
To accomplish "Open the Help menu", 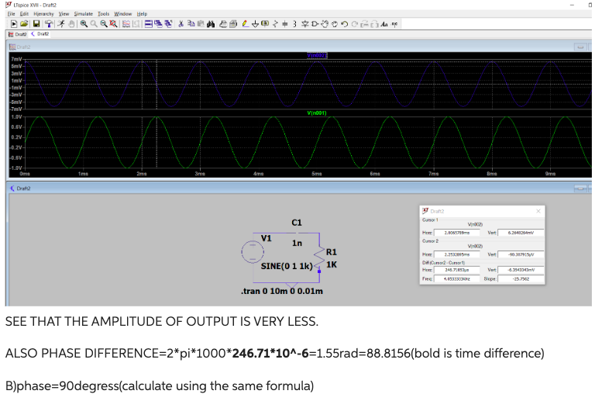I will tap(142, 14).
